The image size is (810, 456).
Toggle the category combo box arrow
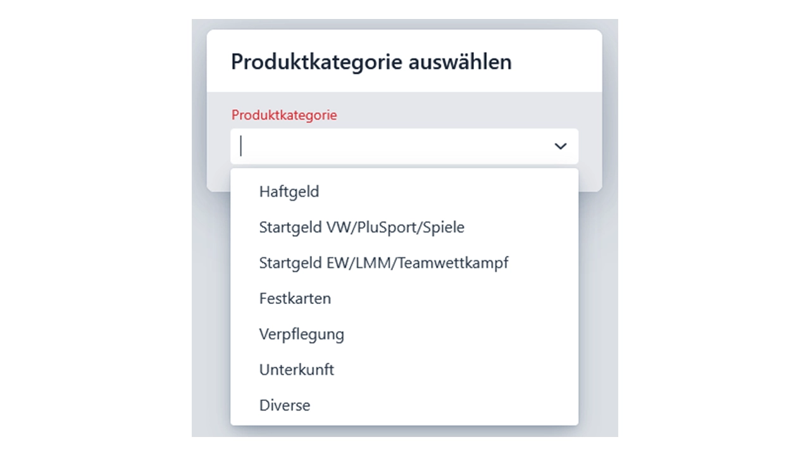click(560, 146)
